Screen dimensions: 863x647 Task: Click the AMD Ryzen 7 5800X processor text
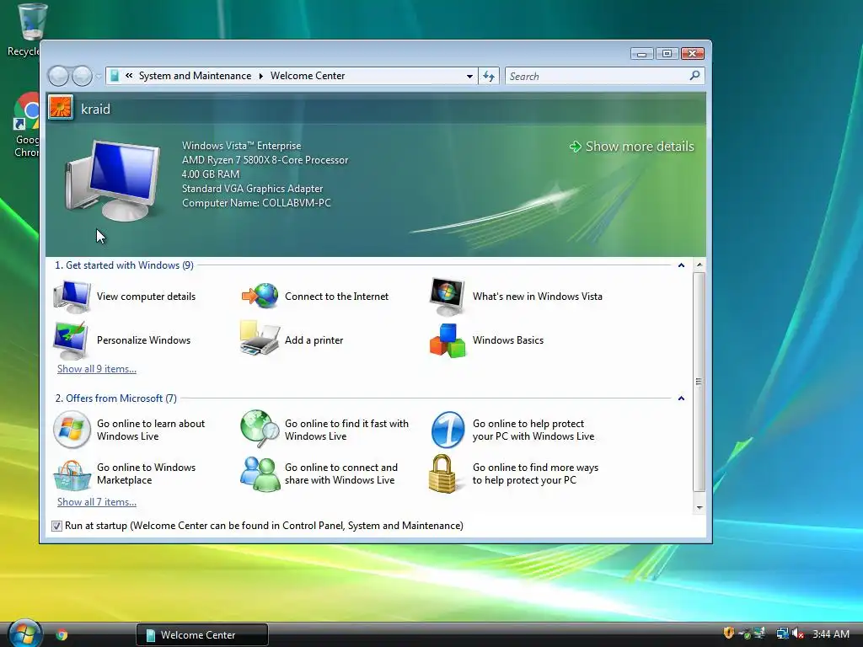coord(265,160)
